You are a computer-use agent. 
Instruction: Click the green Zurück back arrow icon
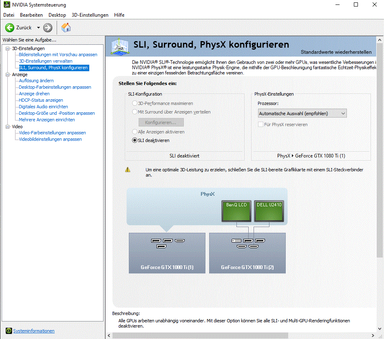coord(10,28)
